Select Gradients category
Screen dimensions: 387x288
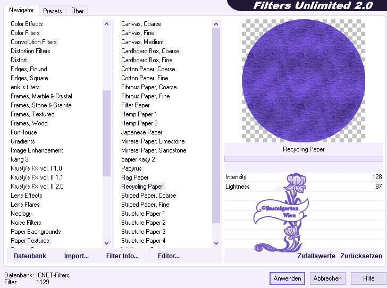pyautogui.click(x=22, y=141)
